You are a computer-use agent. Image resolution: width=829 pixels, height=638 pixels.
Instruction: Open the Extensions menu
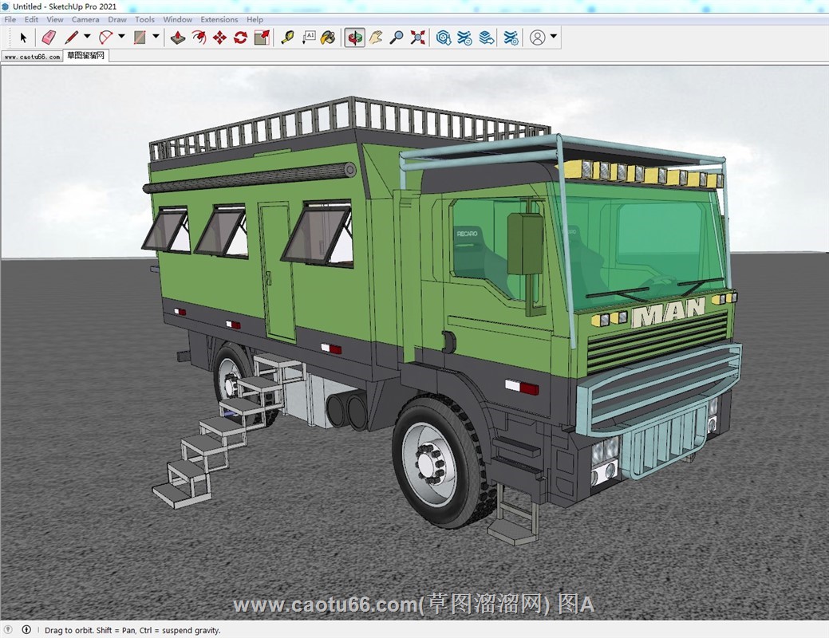click(219, 20)
